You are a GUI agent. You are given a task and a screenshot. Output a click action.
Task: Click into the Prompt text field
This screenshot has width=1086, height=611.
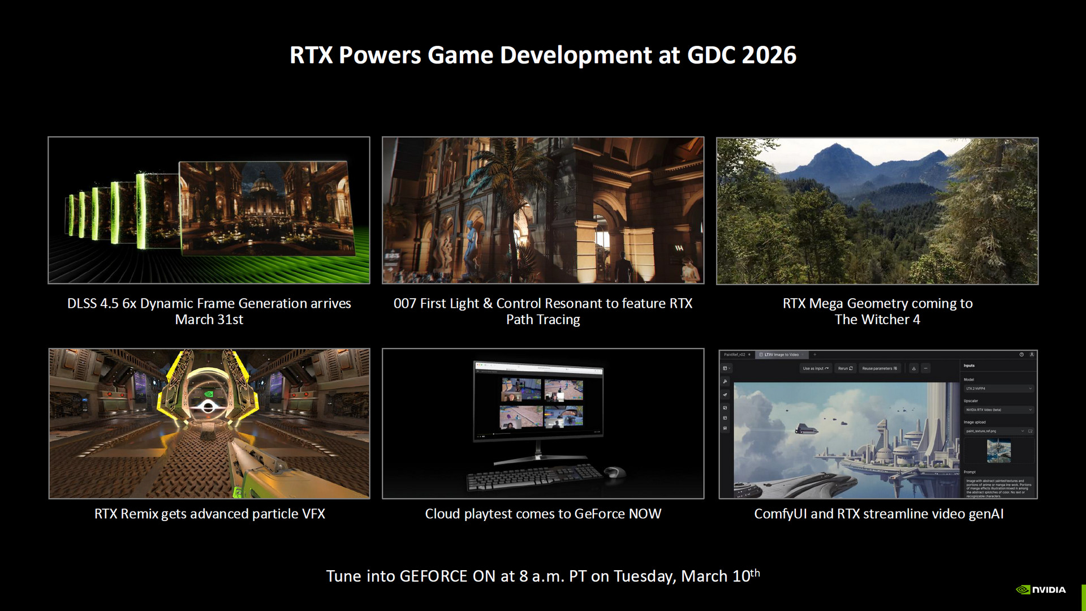point(998,488)
